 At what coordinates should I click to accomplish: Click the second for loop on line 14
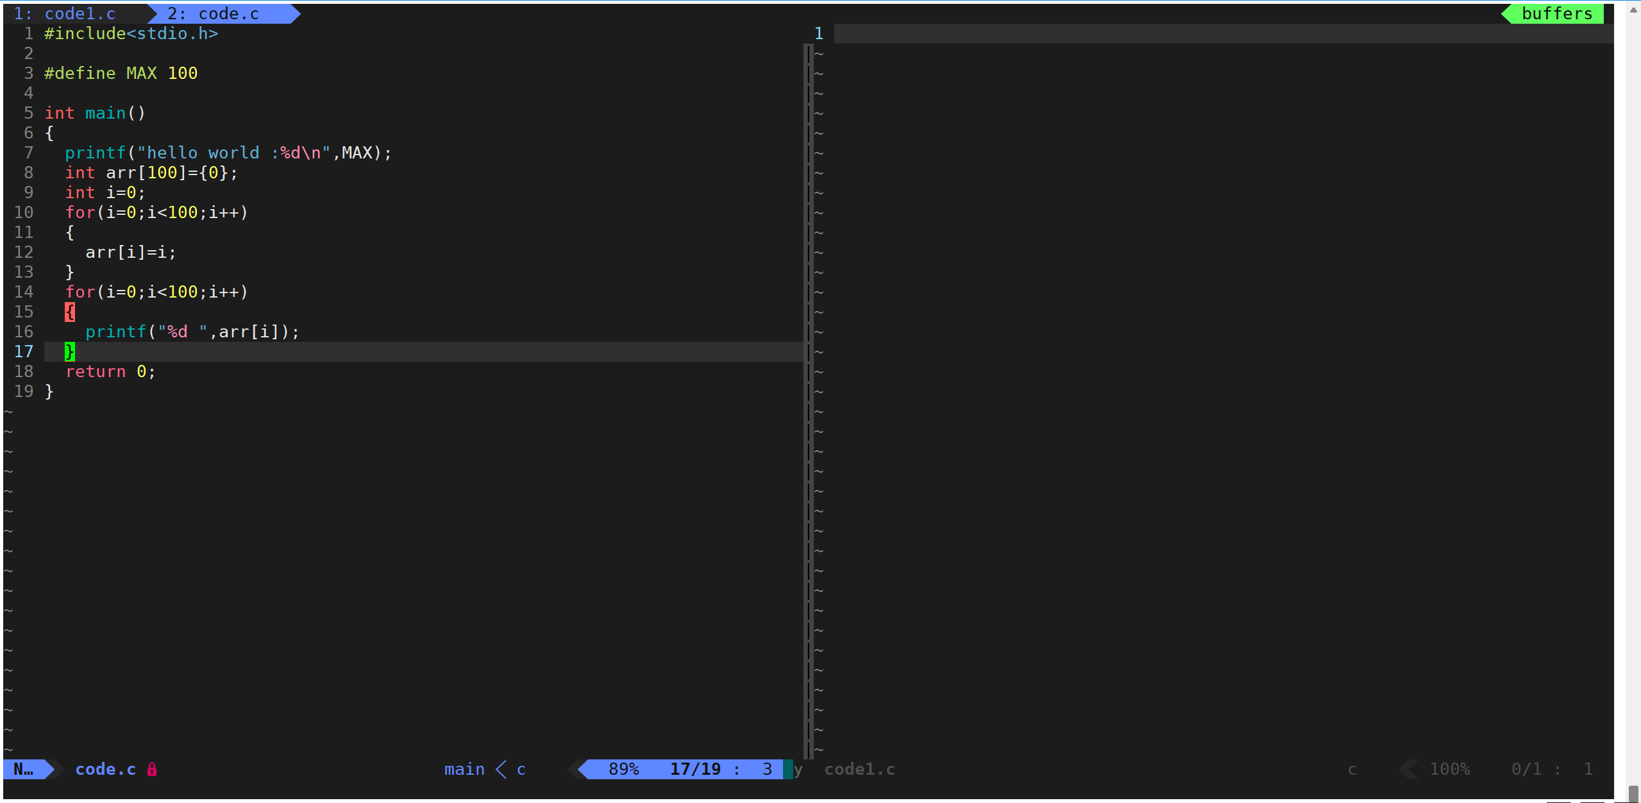pos(156,292)
